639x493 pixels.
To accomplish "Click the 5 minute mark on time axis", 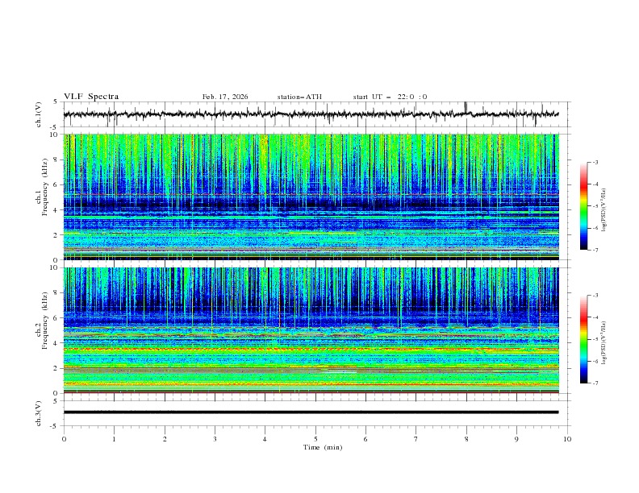I will [315, 438].
